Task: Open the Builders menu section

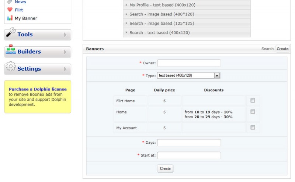Action: click(x=38, y=52)
